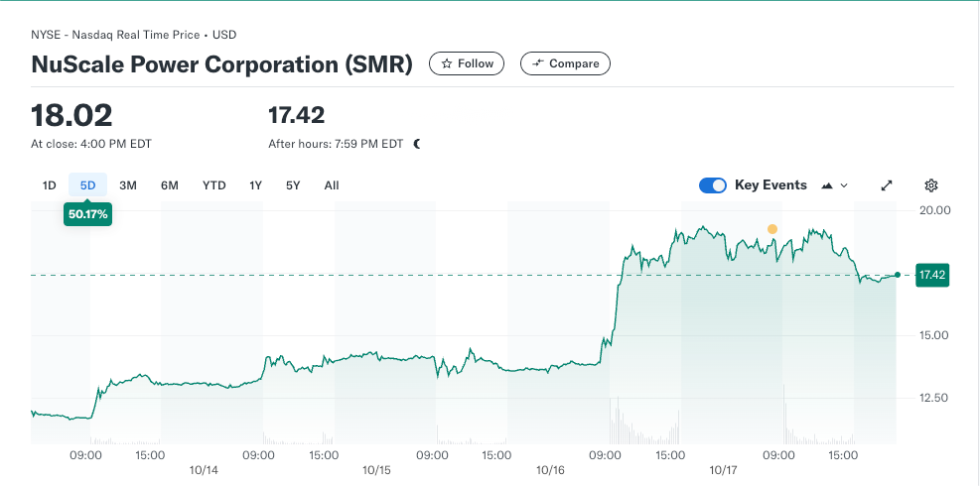This screenshot has width=980, height=486.
Task: Click the orange key event marker
Action: pyautogui.click(x=772, y=229)
